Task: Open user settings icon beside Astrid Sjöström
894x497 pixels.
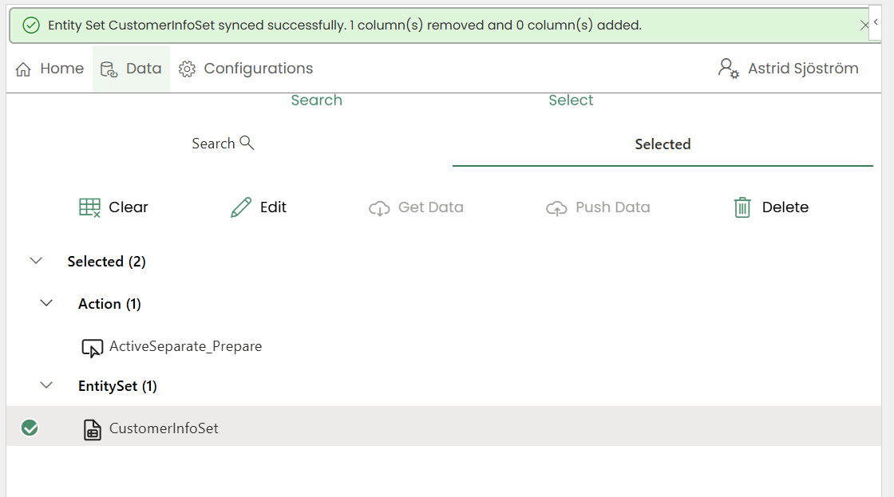Action: tap(728, 69)
